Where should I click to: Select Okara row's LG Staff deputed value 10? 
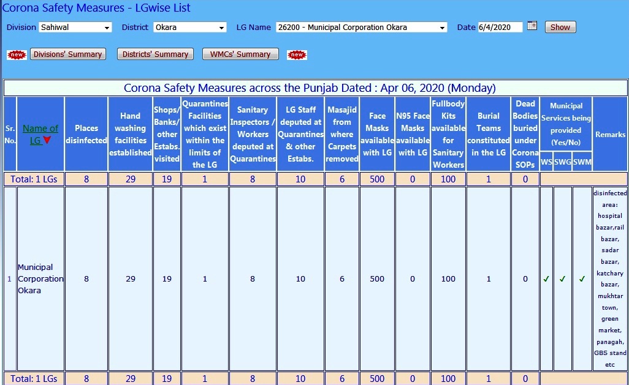click(300, 279)
